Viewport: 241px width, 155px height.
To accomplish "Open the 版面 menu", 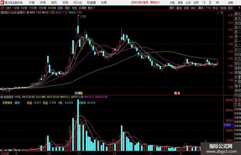I will [x=180, y=3].
